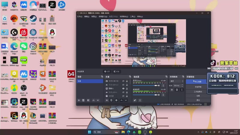Open 设置 in the Controls panel
240x135 pixels.
coord(198,96)
